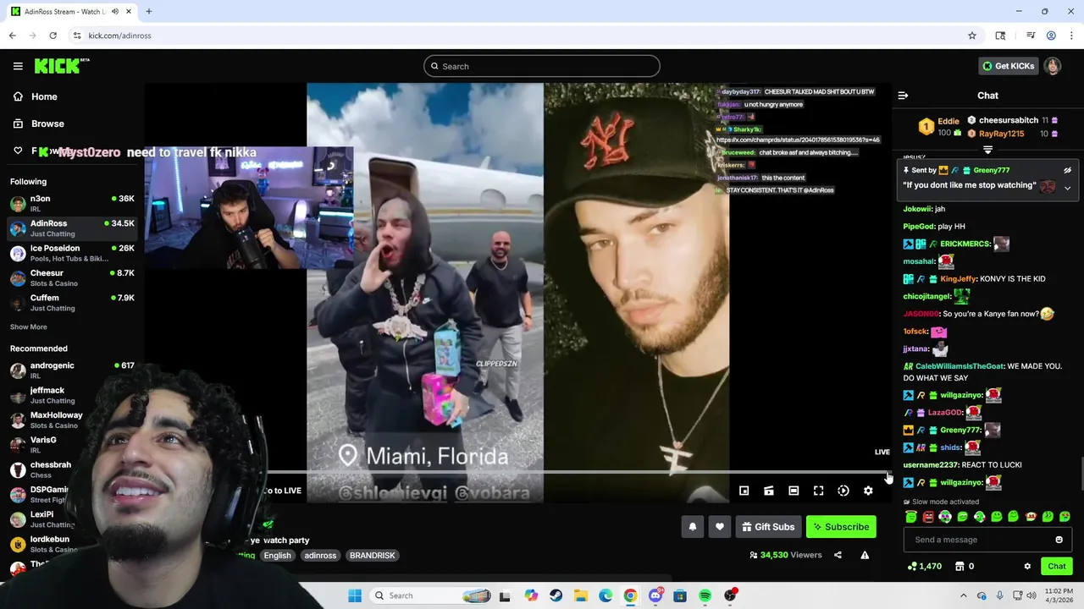Click the adinross tag
This screenshot has height=609, width=1084.
click(x=320, y=556)
